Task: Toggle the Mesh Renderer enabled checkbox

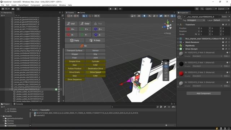Action: [184, 42]
